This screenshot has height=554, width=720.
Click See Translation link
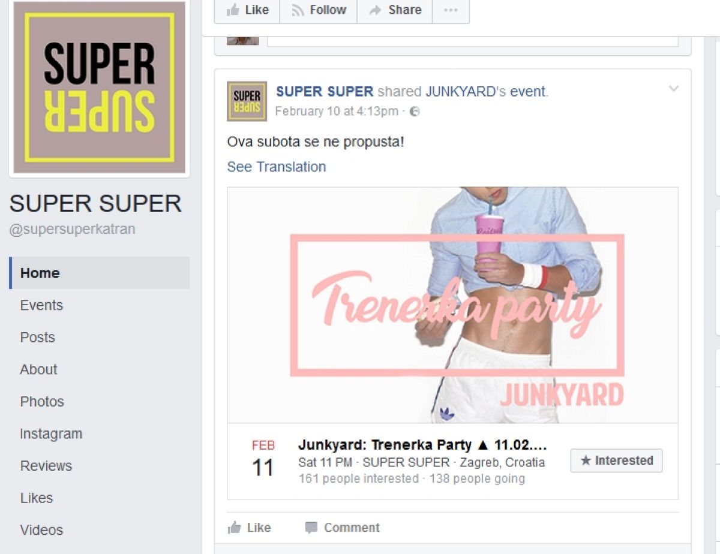[277, 167]
